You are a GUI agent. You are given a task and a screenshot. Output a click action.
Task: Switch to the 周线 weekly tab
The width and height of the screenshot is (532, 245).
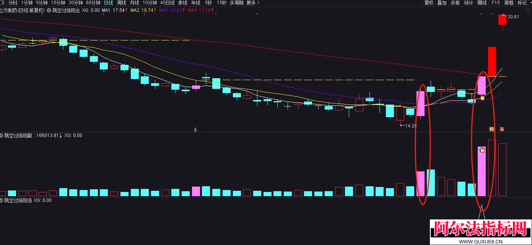click(121, 3)
